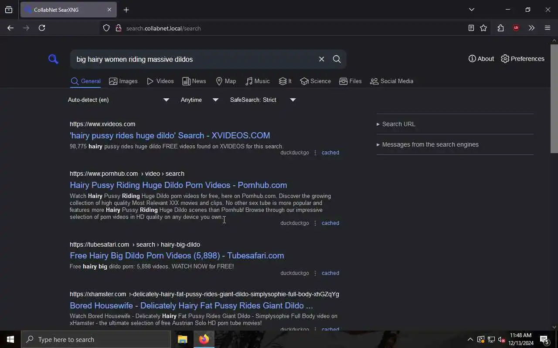Image resolution: width=558 pixels, height=348 pixels.
Task: Open the clock showing 11:48 AM
Action: 521,339
